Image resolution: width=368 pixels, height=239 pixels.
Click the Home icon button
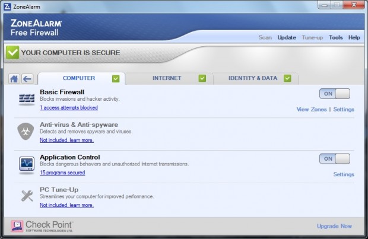[15, 79]
